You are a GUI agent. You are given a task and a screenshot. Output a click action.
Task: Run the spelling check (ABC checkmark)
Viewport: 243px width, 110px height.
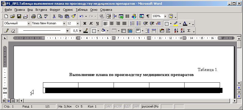point(46,16)
